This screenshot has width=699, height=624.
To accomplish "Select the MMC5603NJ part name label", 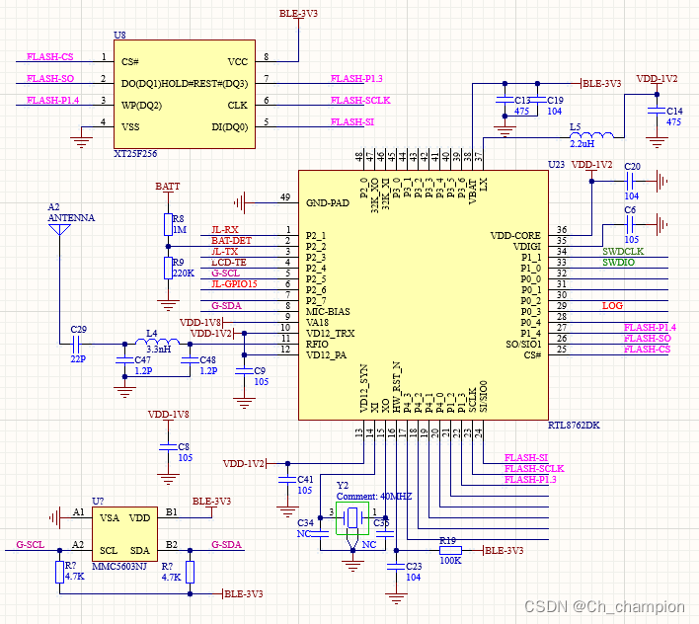I will pos(119,567).
